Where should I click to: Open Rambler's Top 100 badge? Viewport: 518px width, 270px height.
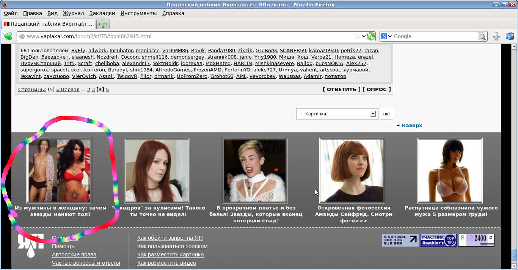pyautogui.click(x=438, y=240)
